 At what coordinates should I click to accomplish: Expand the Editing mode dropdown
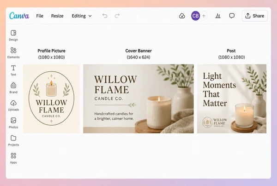82,16
